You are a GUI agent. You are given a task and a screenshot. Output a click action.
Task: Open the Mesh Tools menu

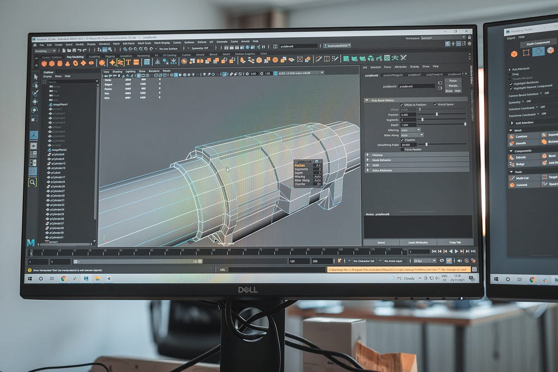point(144,43)
